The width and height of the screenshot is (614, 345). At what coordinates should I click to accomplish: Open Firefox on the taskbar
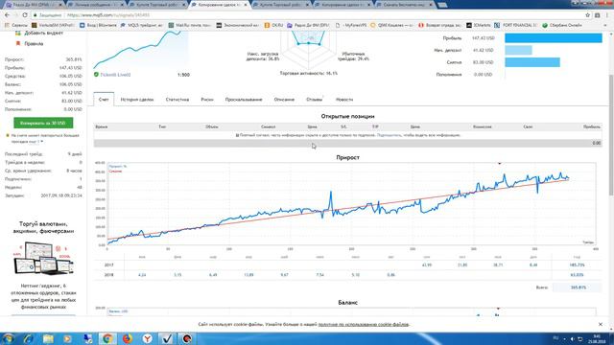[128, 338]
